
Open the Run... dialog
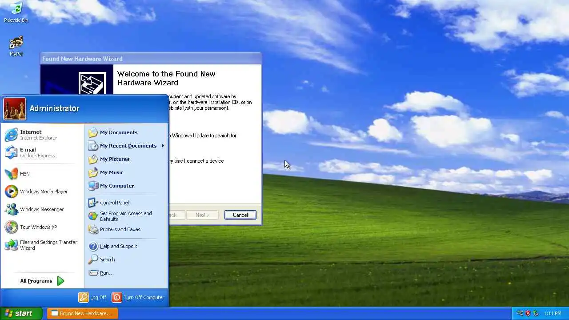coord(126,273)
